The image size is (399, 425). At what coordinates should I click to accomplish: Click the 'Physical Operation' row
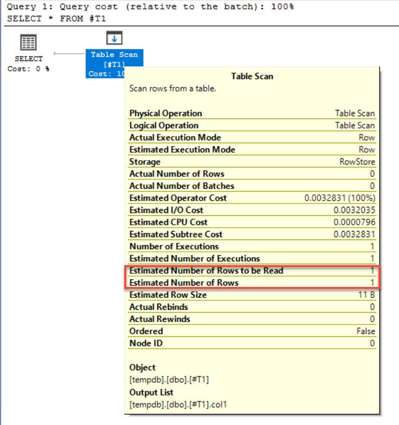252,113
